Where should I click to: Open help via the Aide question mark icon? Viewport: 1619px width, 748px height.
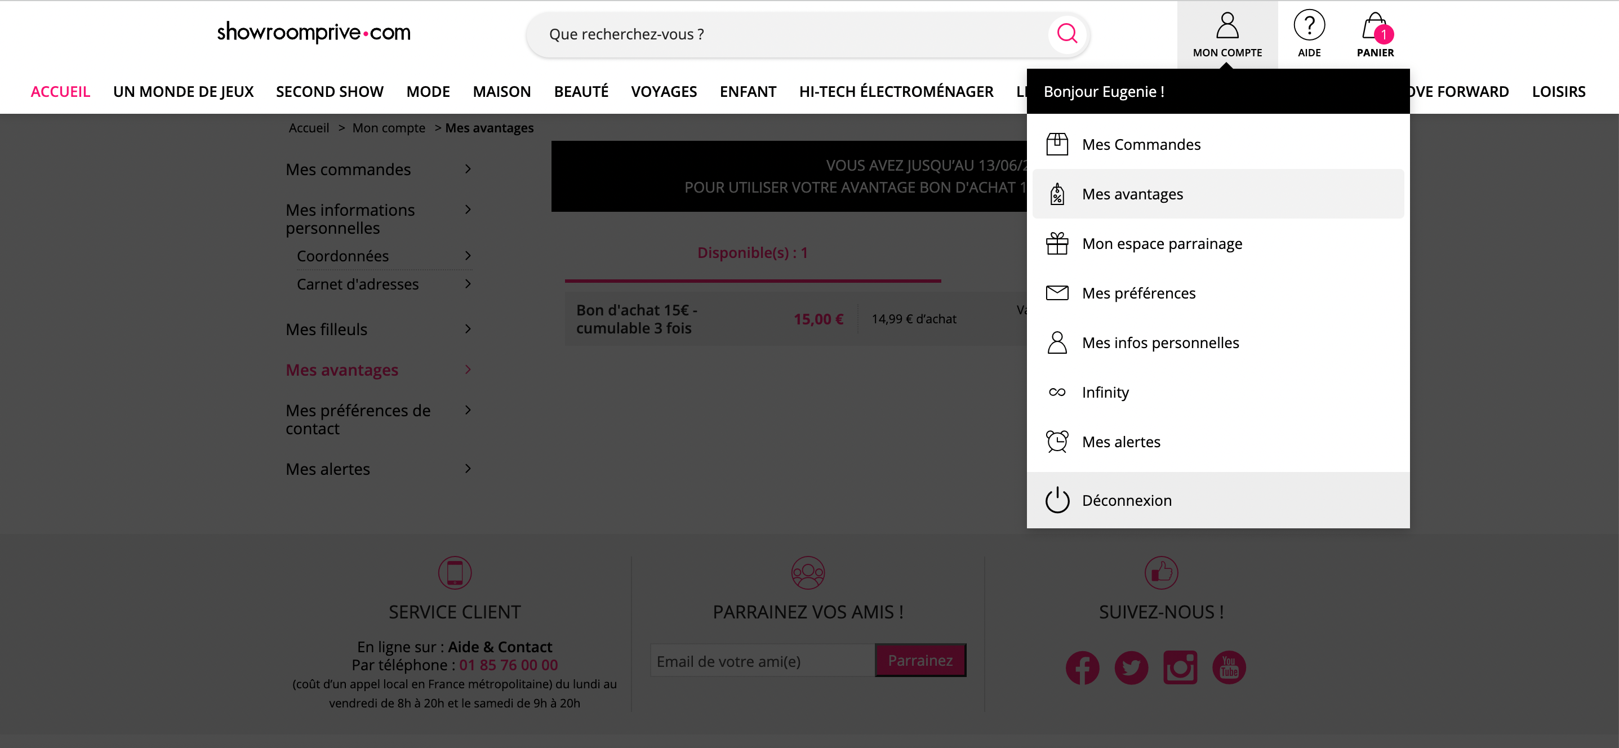(x=1310, y=25)
